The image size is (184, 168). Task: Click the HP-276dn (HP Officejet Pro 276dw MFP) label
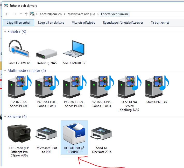[19, 152]
